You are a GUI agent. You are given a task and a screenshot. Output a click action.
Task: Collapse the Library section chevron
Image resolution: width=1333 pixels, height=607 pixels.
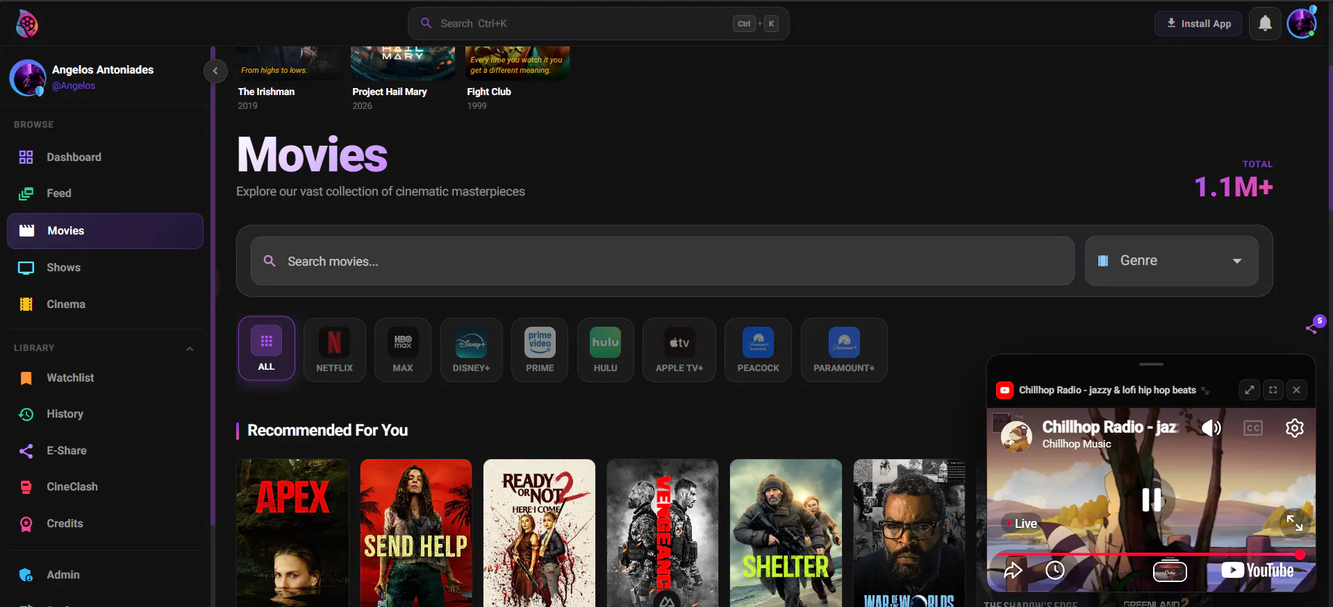click(190, 348)
